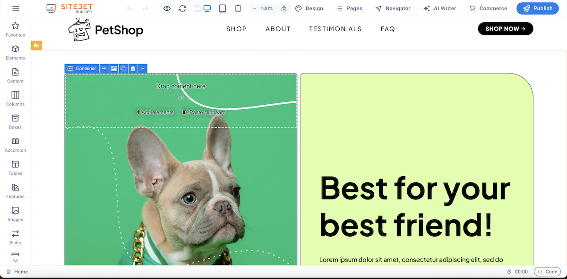The width and height of the screenshot is (567, 279).
Task: Click the Container element label
Action: click(82, 68)
